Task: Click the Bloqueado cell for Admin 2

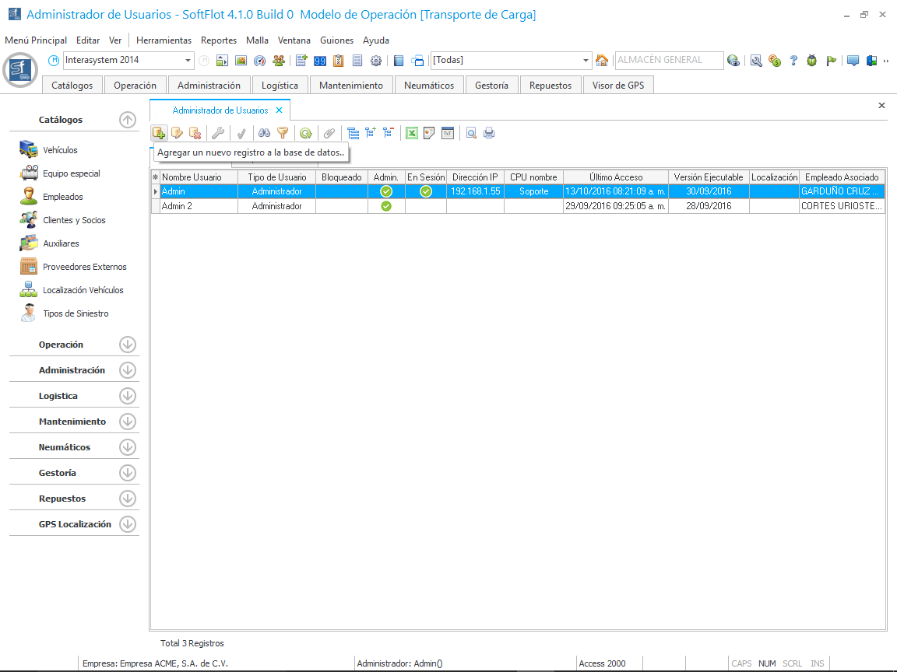Action: [x=341, y=206]
